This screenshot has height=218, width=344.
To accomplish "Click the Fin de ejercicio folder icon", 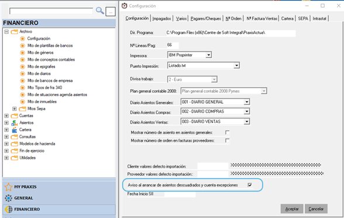I will coord(15,151).
